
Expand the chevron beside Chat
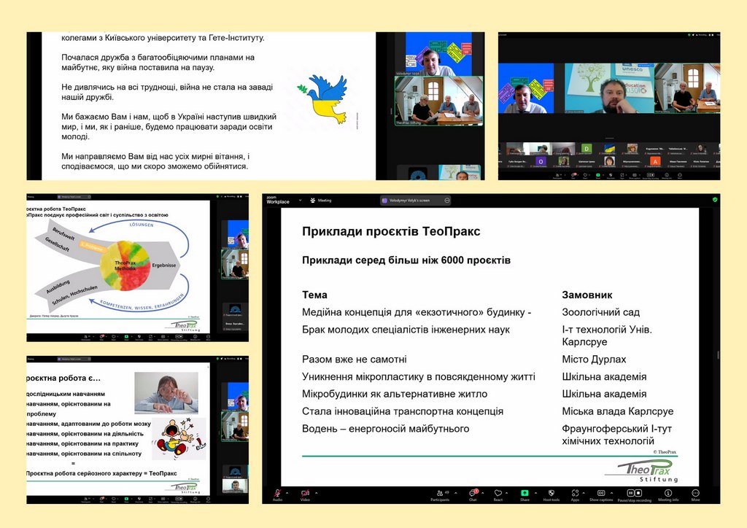coord(483,493)
